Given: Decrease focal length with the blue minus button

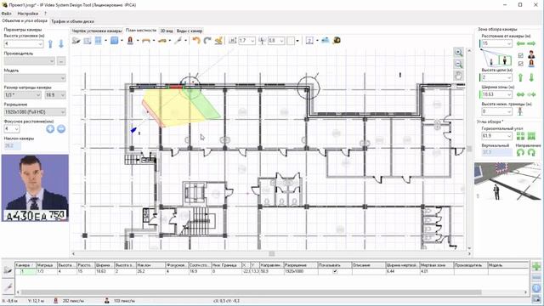Looking at the screenshot, I should coord(61,128).
